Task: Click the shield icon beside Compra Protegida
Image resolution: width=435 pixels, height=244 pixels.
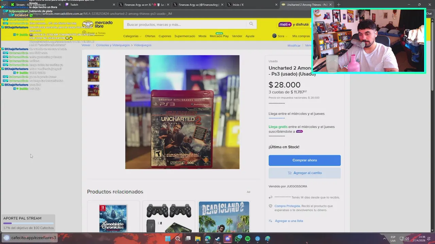Action: pos(271,206)
